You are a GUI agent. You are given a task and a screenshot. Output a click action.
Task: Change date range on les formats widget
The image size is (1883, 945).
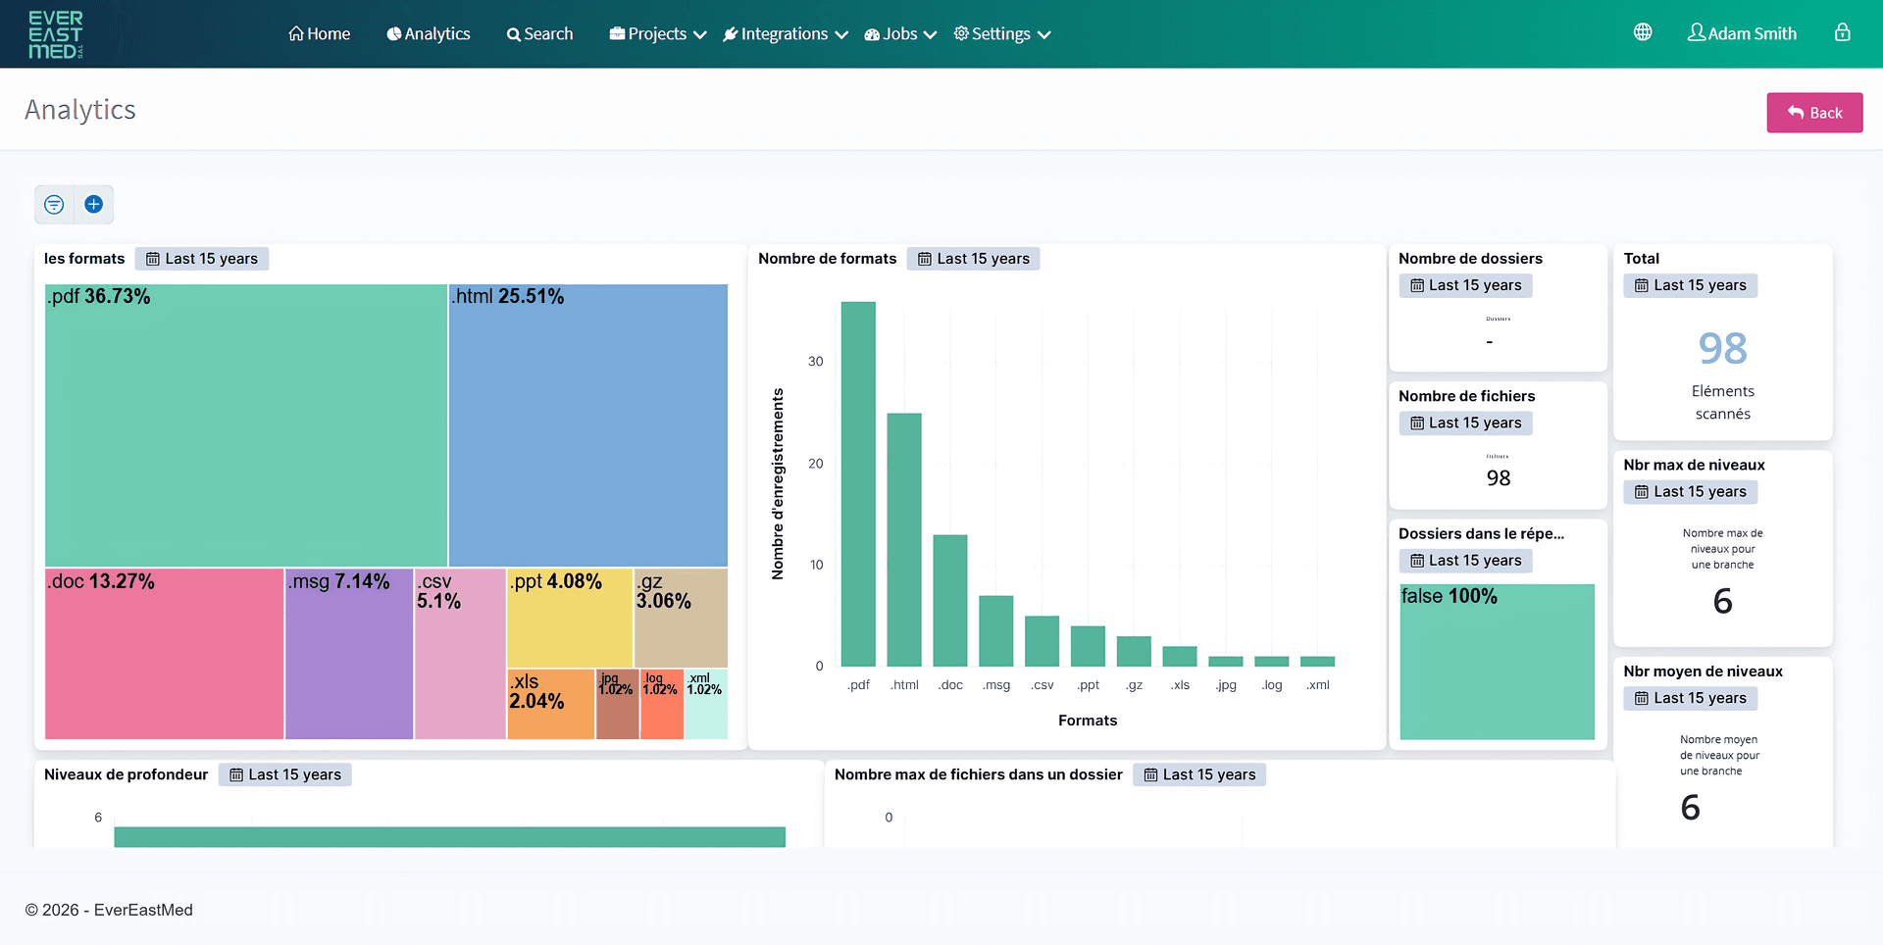(202, 259)
